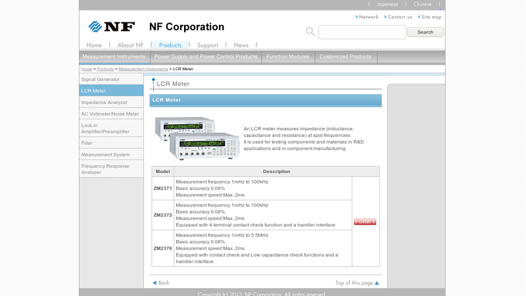
Task: Click the red Detail button
Action: click(x=365, y=222)
